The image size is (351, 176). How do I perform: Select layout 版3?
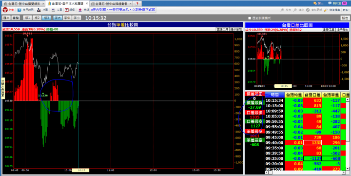pos(46,18)
